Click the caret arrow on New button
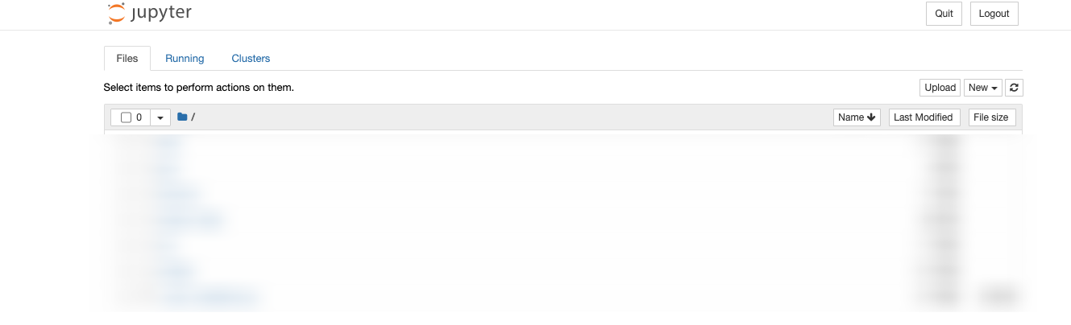 tap(995, 88)
